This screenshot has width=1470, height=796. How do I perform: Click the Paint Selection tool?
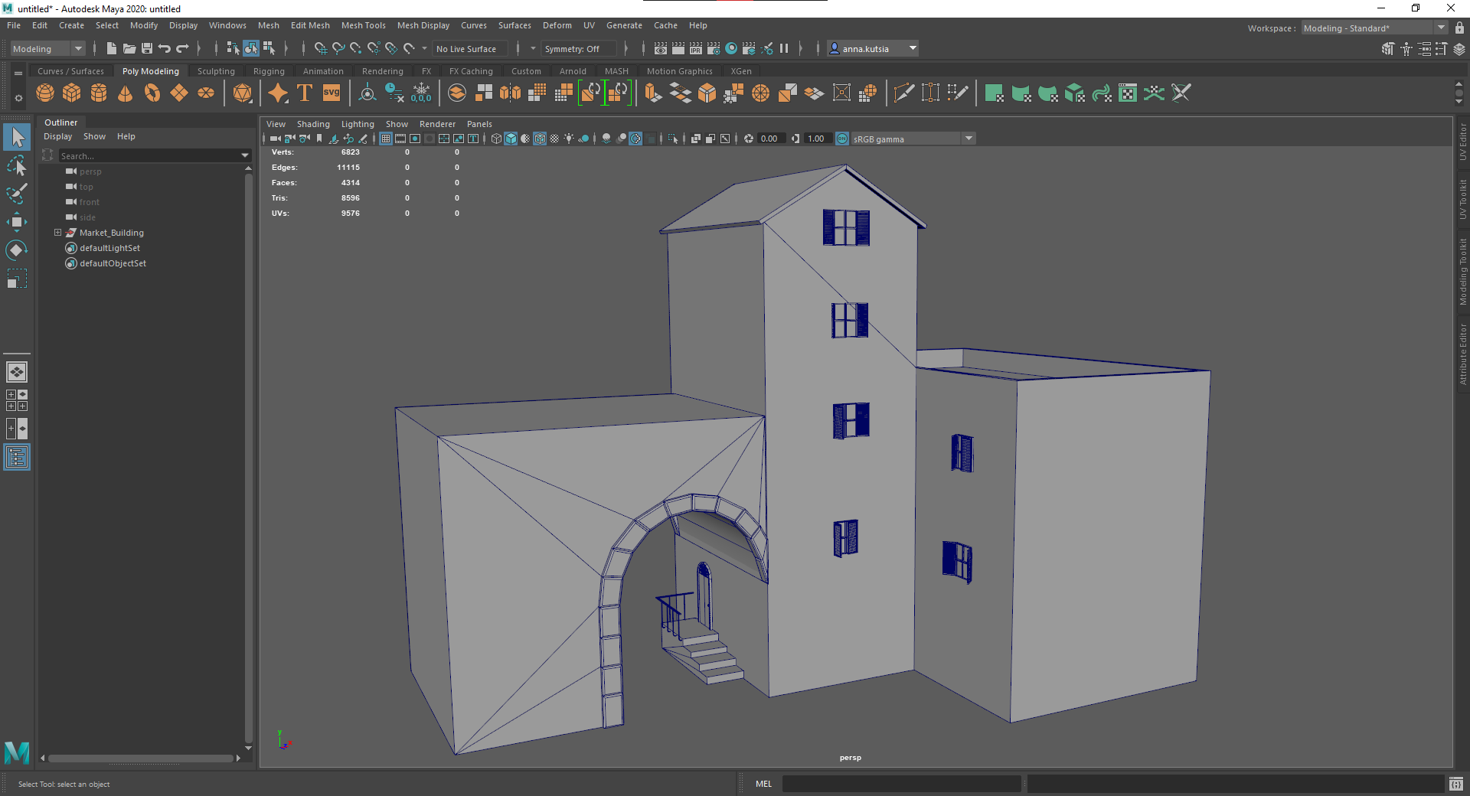click(17, 194)
